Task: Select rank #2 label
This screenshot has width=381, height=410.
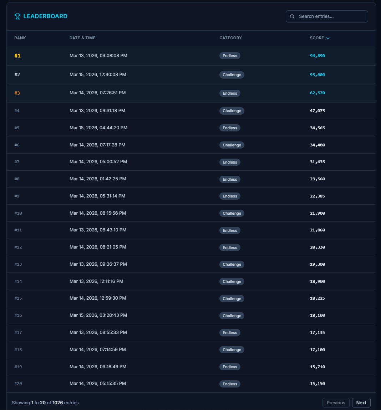Action: [x=17, y=75]
